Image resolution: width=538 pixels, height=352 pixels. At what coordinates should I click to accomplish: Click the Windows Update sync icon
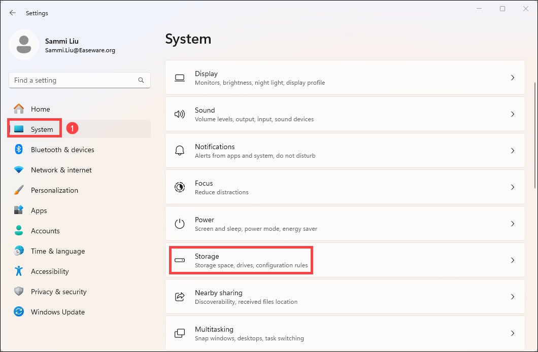[19, 312]
